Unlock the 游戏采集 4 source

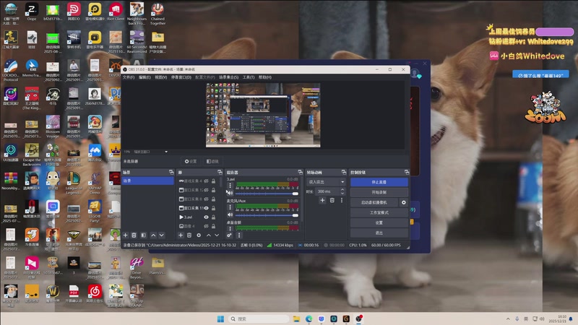(x=213, y=181)
